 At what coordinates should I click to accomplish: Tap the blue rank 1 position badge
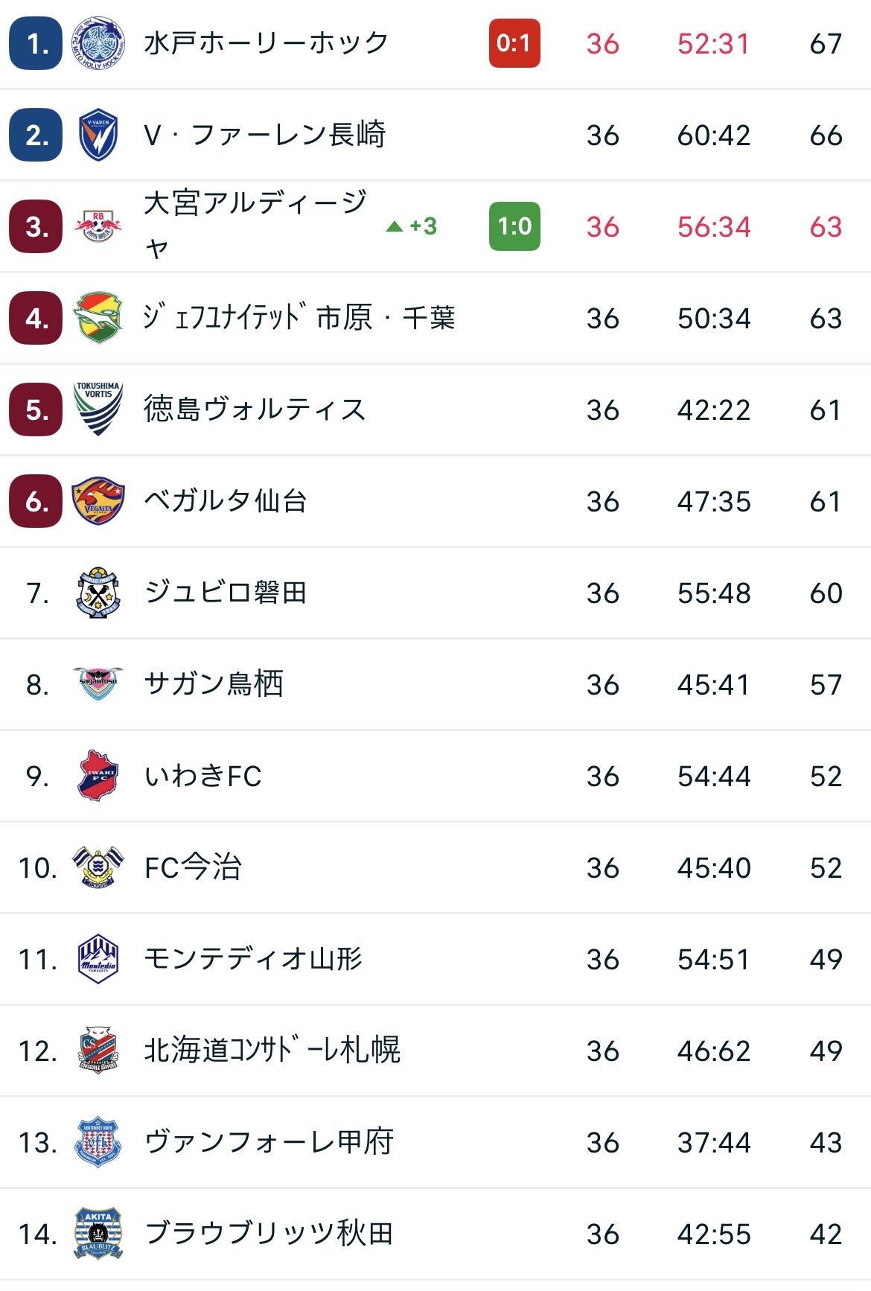[x=36, y=44]
